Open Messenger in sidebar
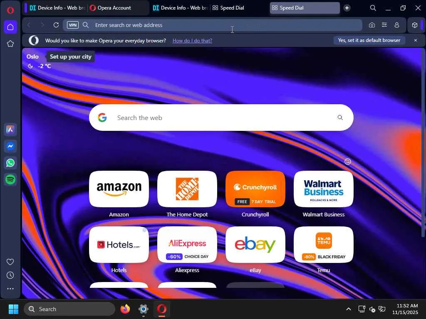This screenshot has width=426, height=319. coord(10,146)
